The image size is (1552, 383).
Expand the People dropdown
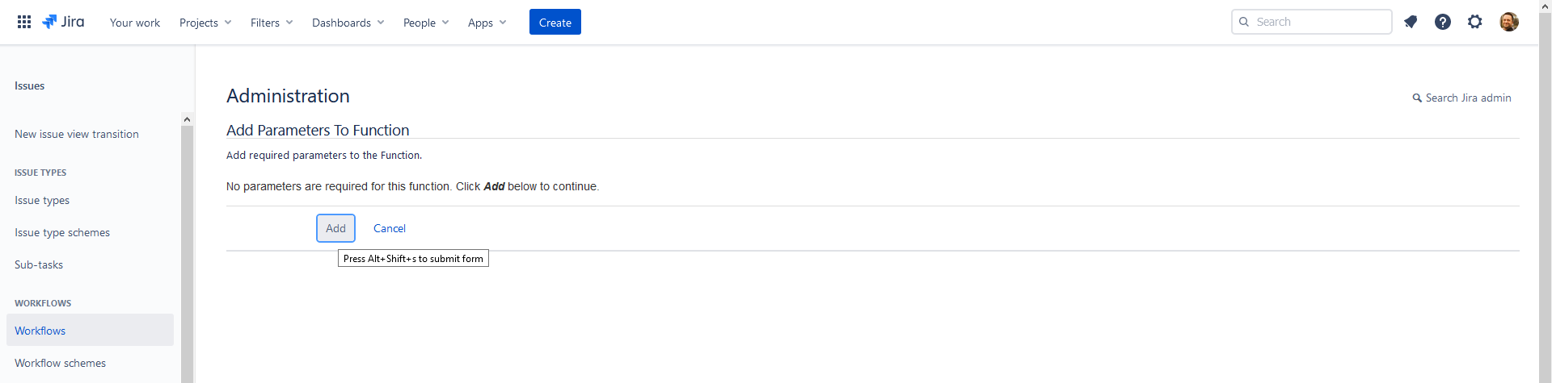point(425,23)
